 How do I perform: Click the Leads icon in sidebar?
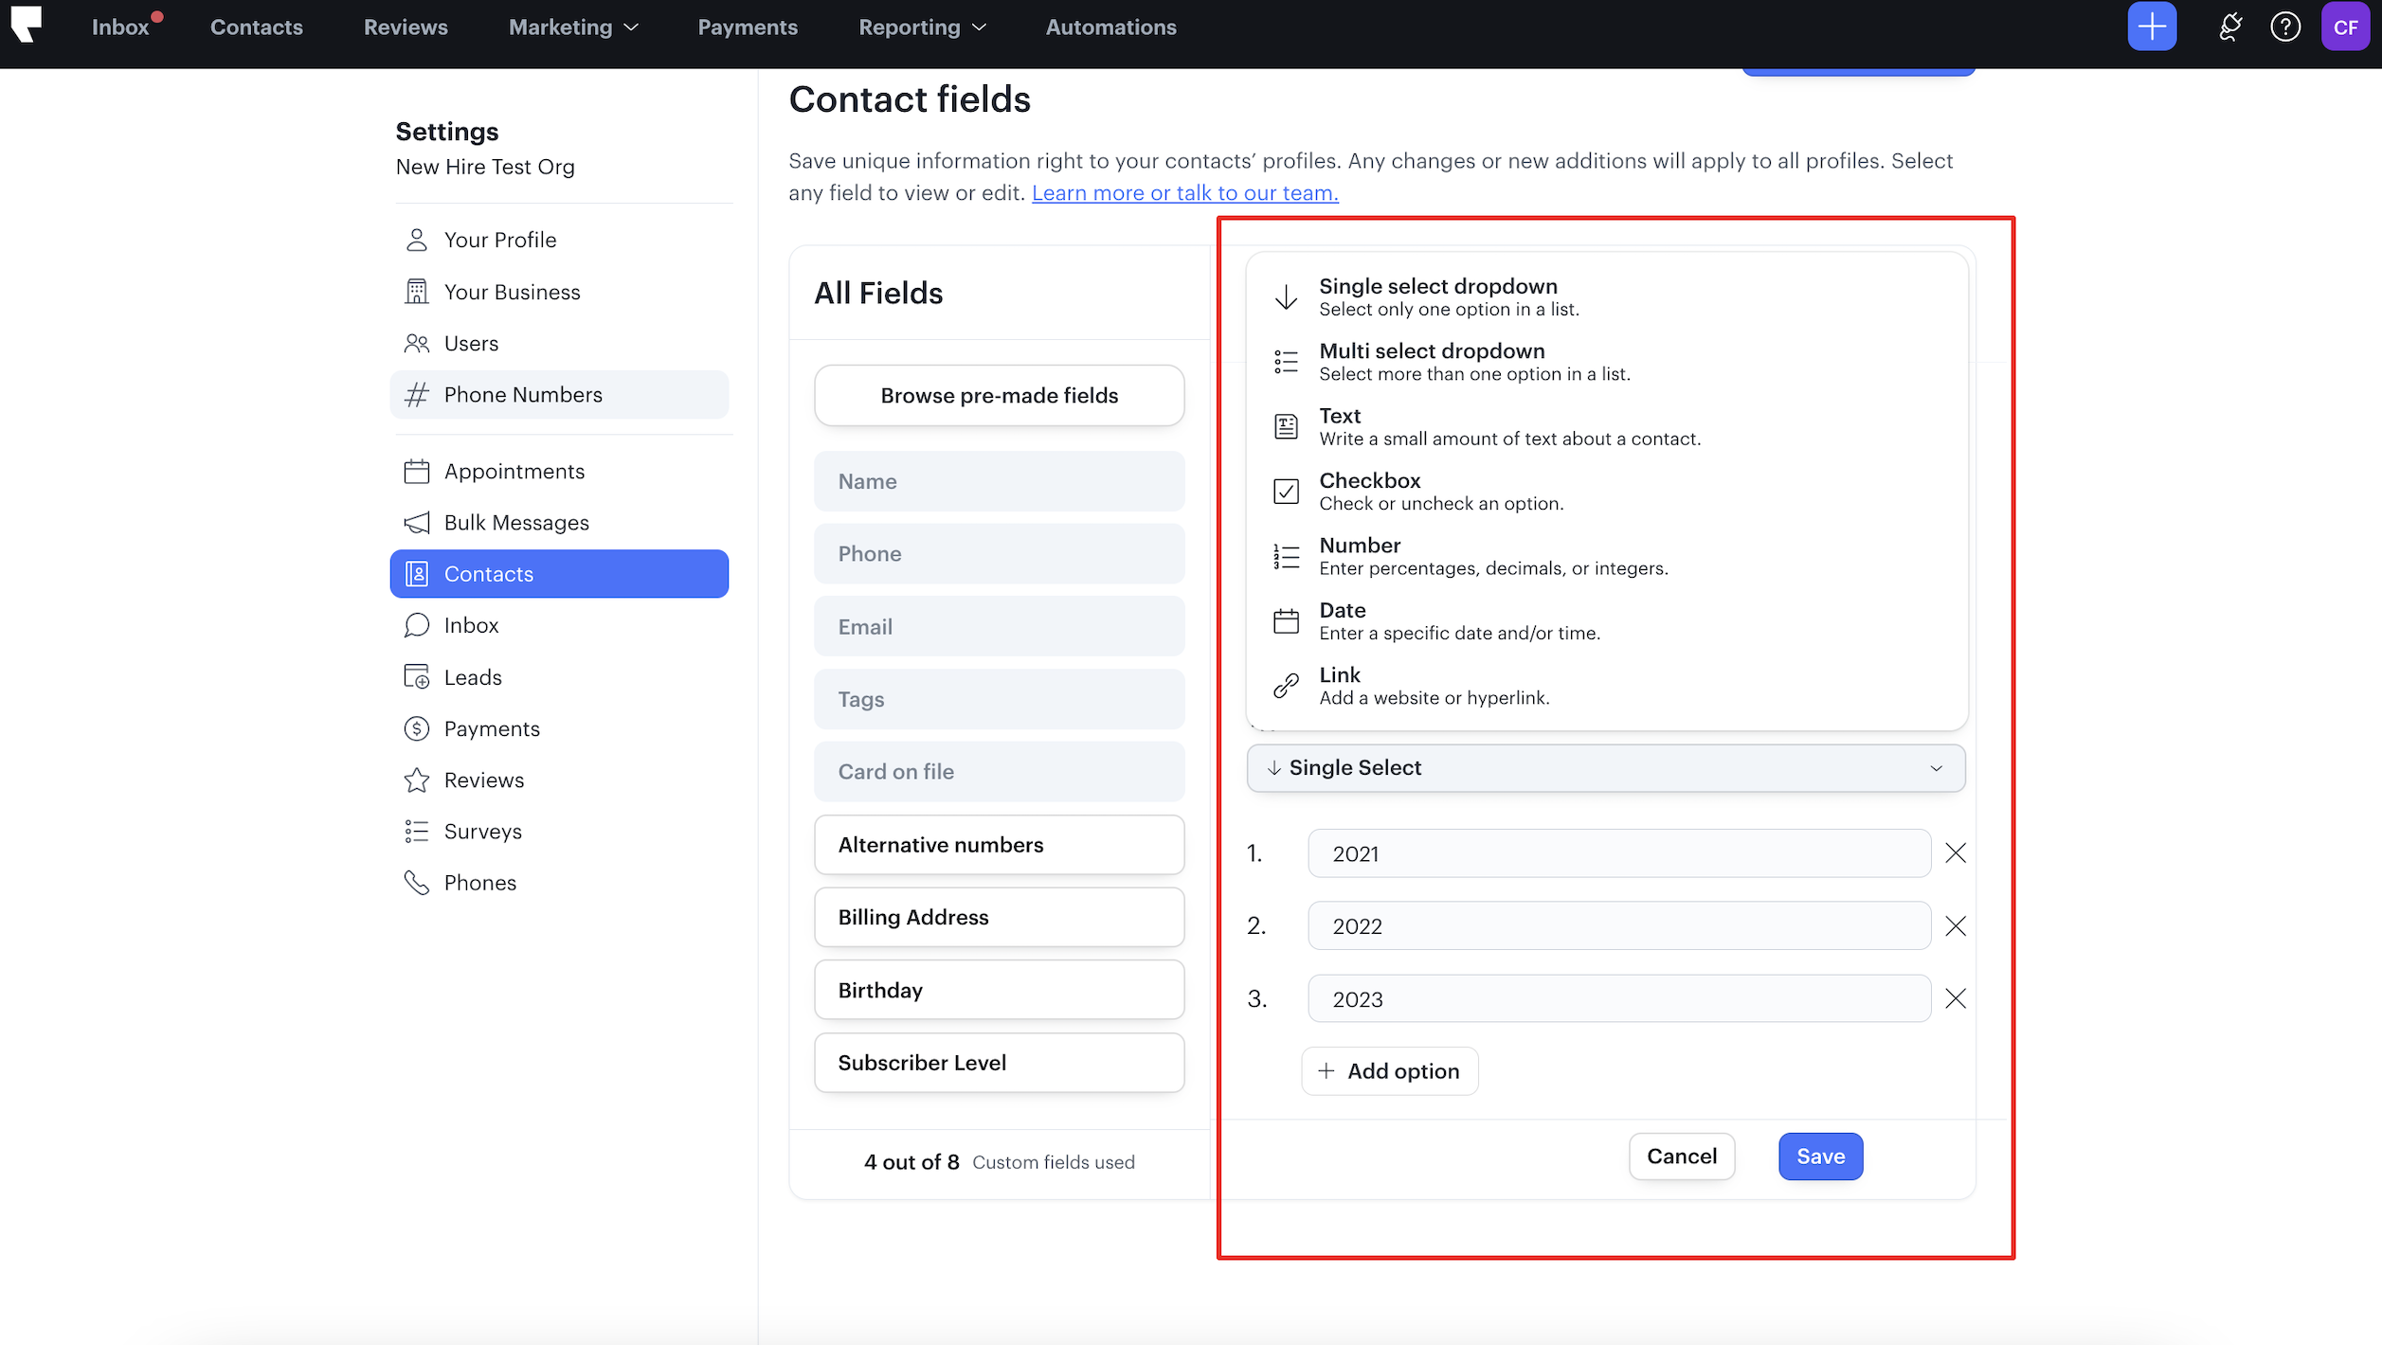(x=417, y=676)
